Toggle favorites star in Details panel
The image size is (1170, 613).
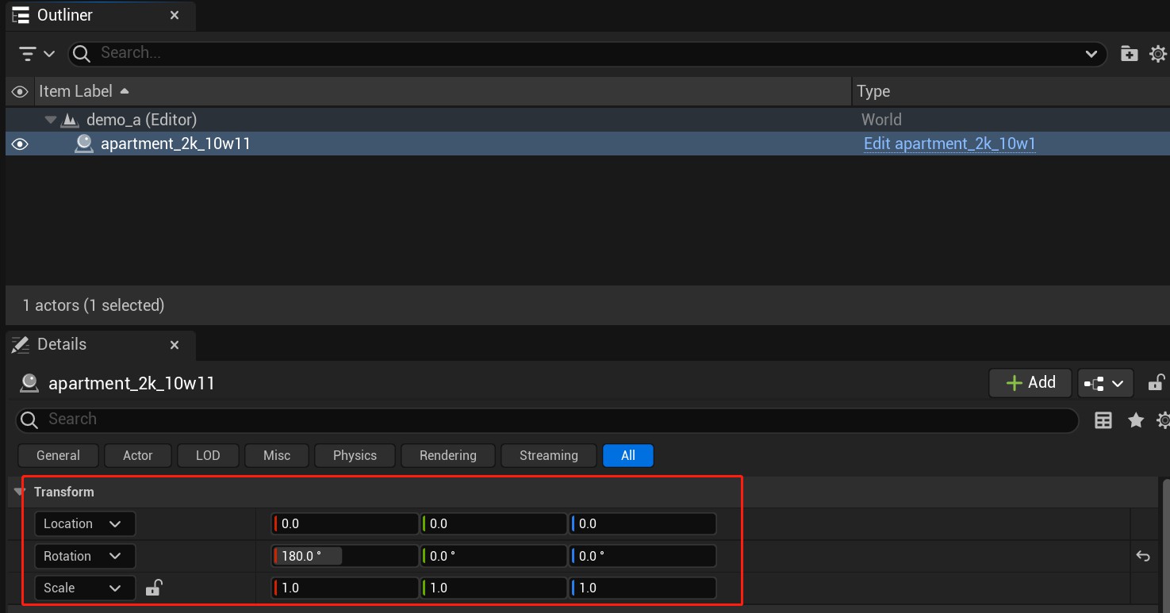[x=1136, y=420]
